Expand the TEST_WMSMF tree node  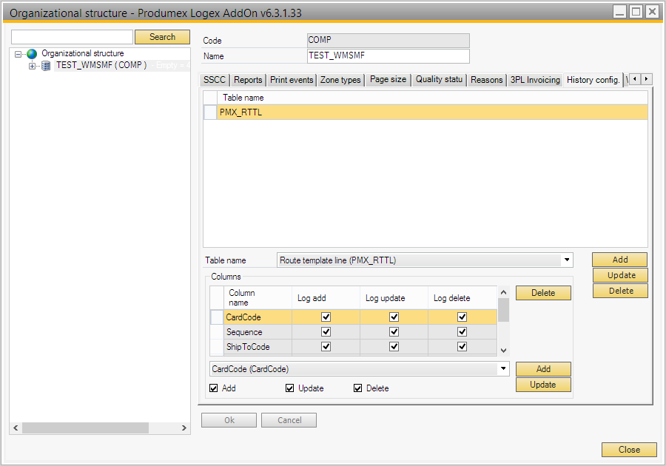click(x=32, y=66)
